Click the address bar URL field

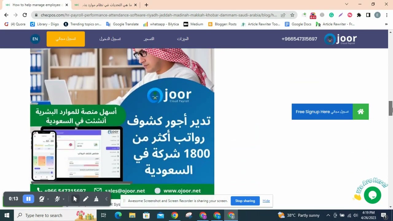point(159,15)
